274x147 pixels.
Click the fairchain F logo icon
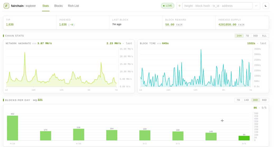click(6, 6)
